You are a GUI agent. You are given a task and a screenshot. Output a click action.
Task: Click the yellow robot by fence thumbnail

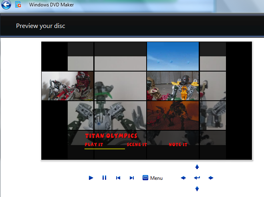pos(173,86)
